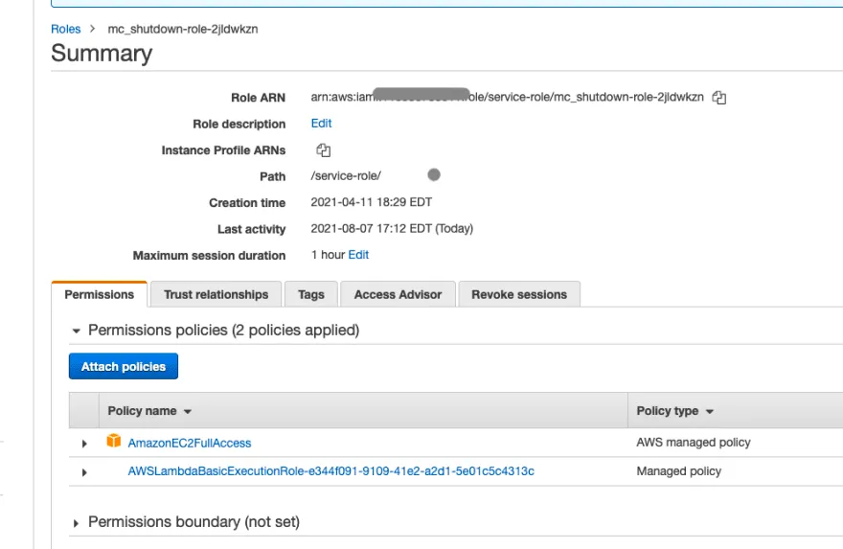The height and width of the screenshot is (549, 843).
Task: Copy the Instance Profile ARNs
Action: [x=323, y=150]
